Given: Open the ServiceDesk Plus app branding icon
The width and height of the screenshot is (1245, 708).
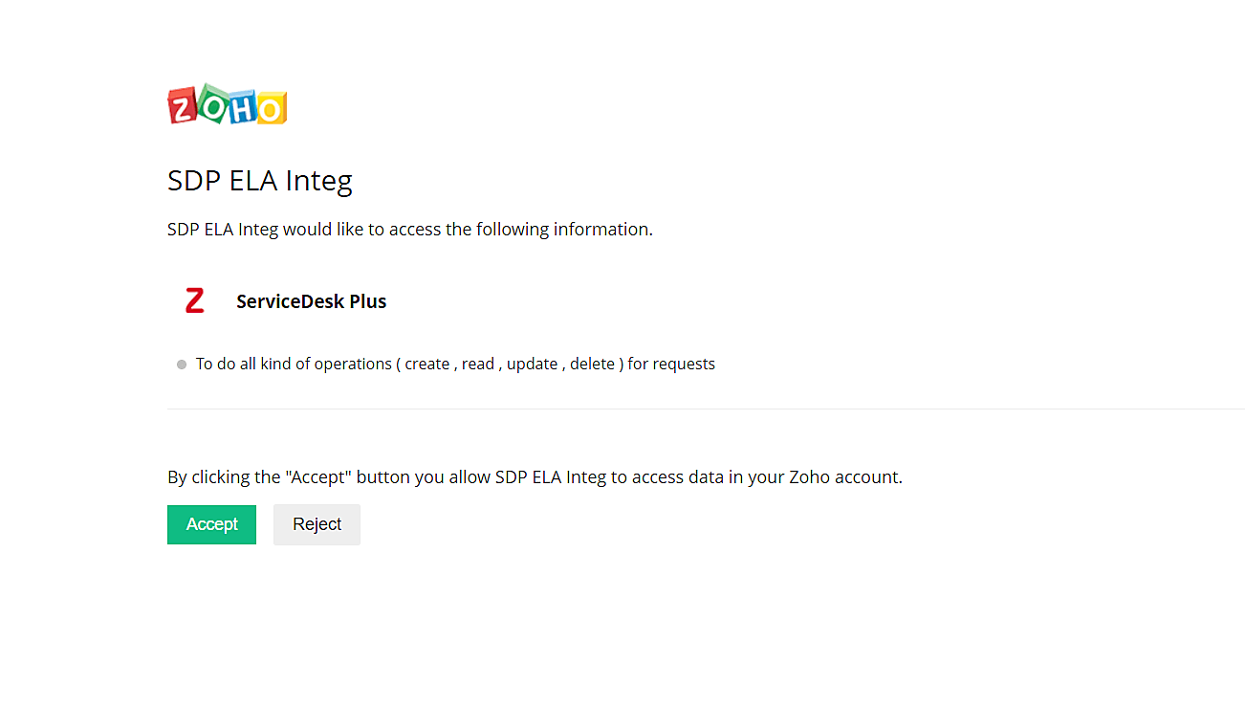Looking at the screenshot, I should coord(194,299).
